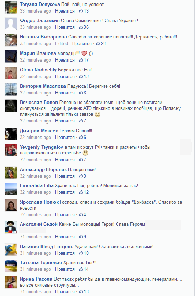View likes on Дмитрий Мокеев's comment

tap(82, 138)
